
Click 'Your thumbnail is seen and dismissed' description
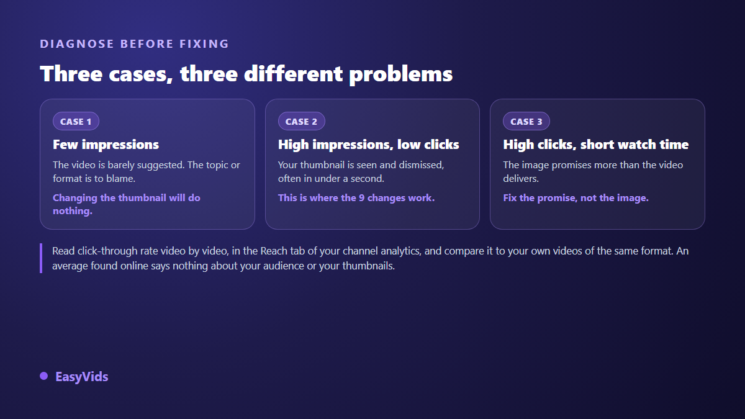(x=361, y=171)
